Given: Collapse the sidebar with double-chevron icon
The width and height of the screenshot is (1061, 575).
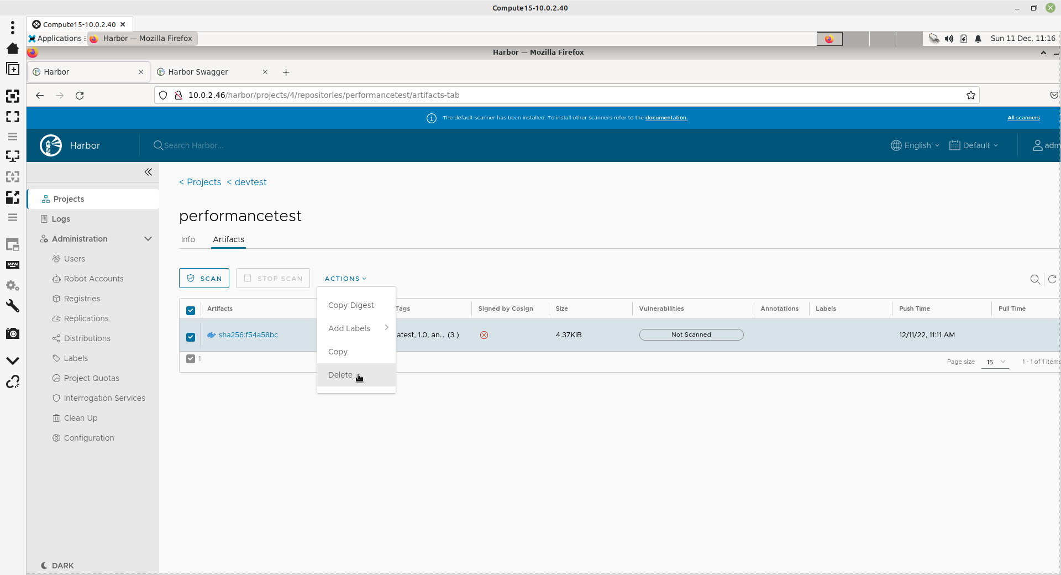Looking at the screenshot, I should point(148,172).
